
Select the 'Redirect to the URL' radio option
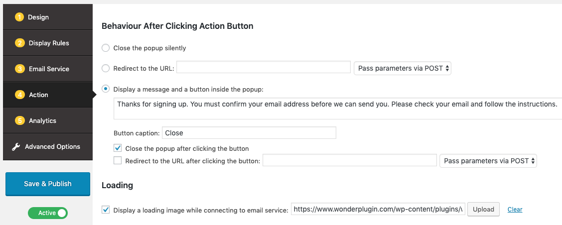click(106, 68)
